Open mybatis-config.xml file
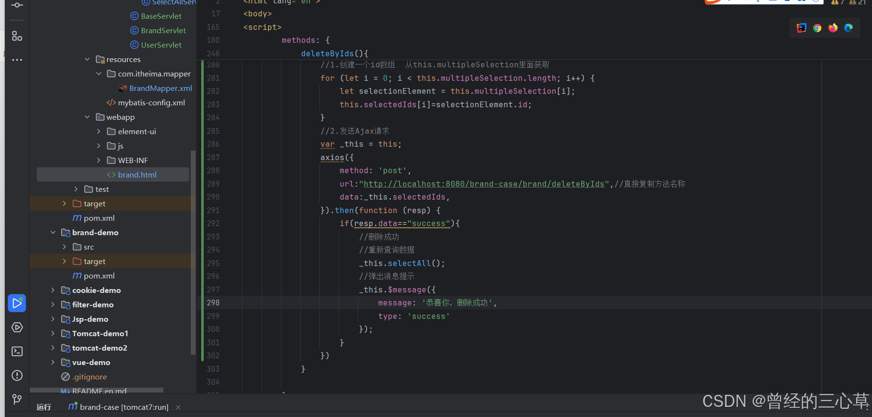This screenshot has width=872, height=417. coord(151,102)
